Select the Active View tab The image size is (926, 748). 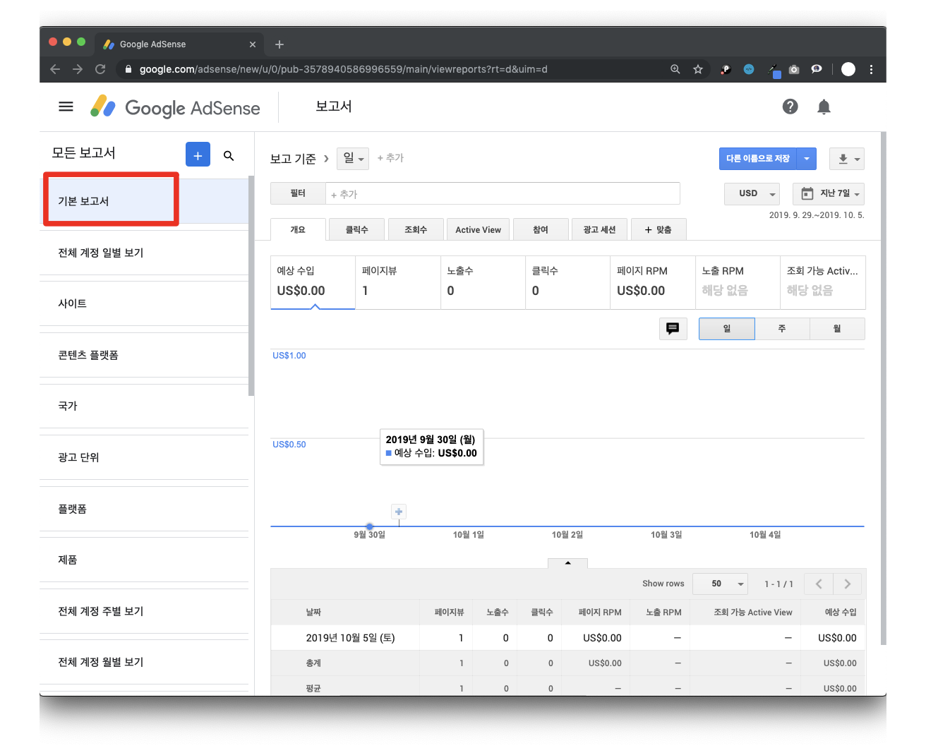tap(478, 229)
